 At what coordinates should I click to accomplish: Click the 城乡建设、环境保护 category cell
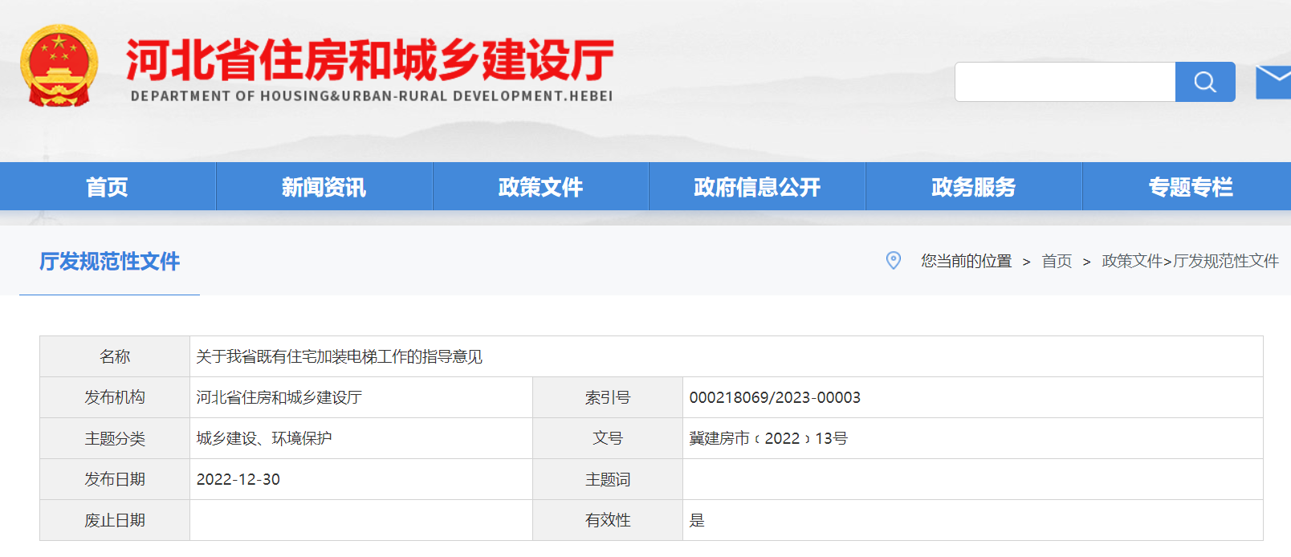pos(264,439)
